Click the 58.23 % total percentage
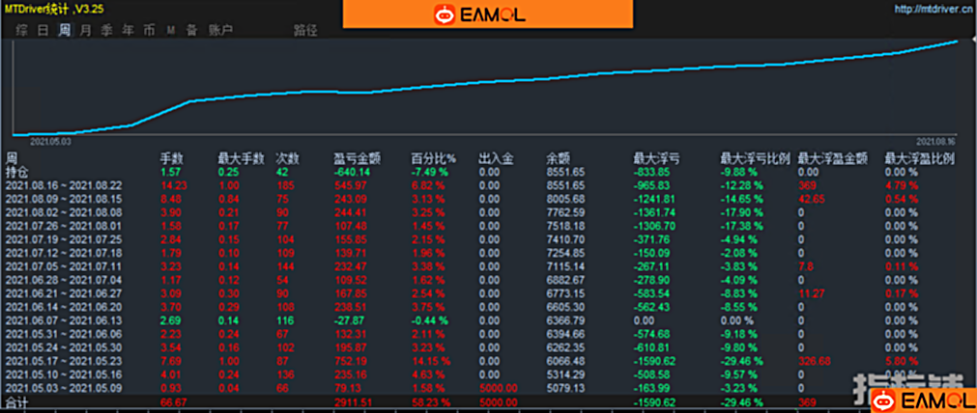This screenshot has width=977, height=413. pyautogui.click(x=431, y=403)
